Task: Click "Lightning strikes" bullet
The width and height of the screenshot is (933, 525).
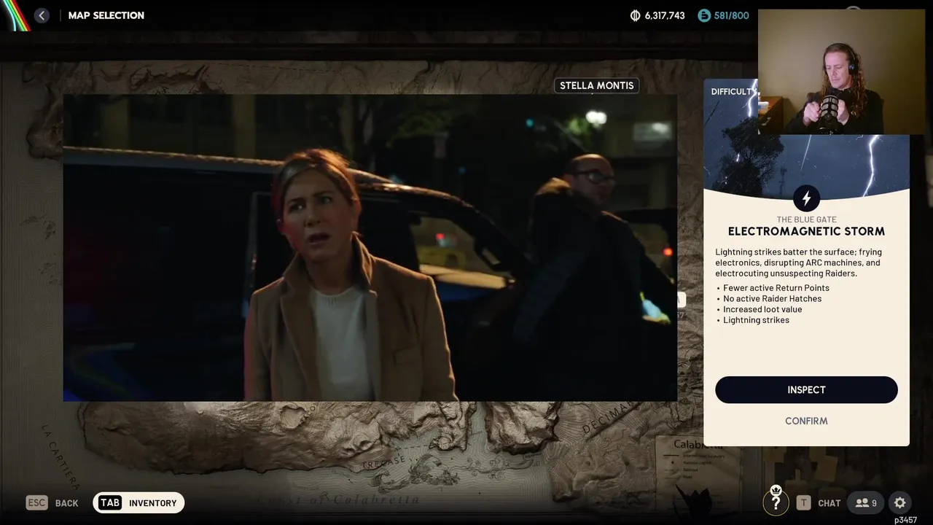Action: click(x=756, y=320)
